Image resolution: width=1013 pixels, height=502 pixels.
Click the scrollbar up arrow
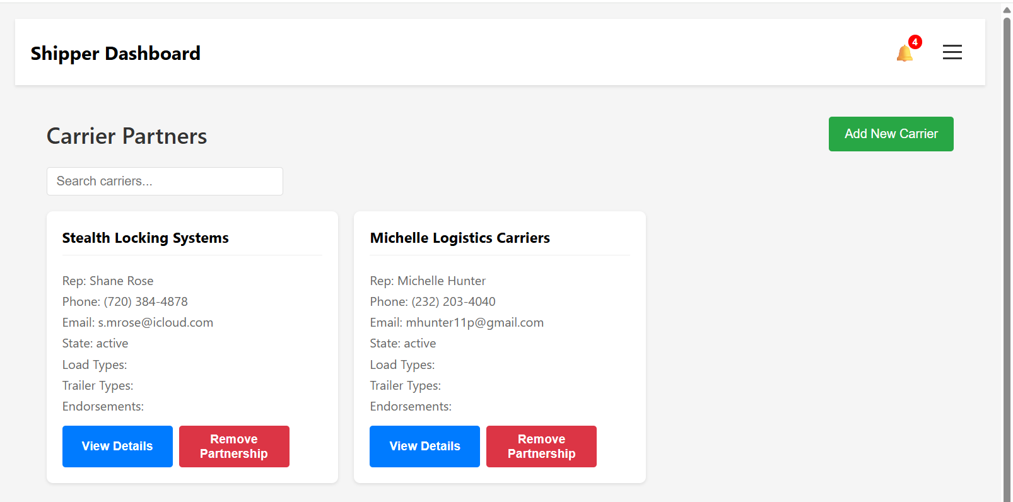(x=1007, y=9)
